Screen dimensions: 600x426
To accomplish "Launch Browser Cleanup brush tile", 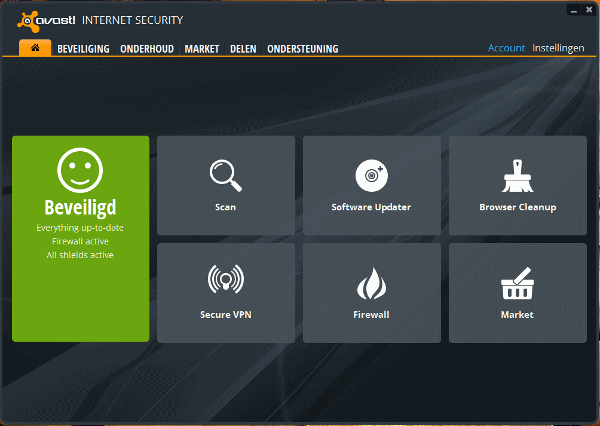I will 518,185.
